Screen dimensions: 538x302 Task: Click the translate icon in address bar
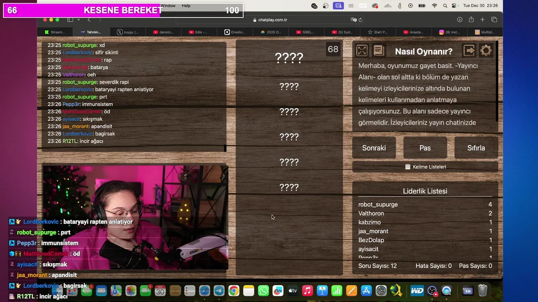coord(353,20)
